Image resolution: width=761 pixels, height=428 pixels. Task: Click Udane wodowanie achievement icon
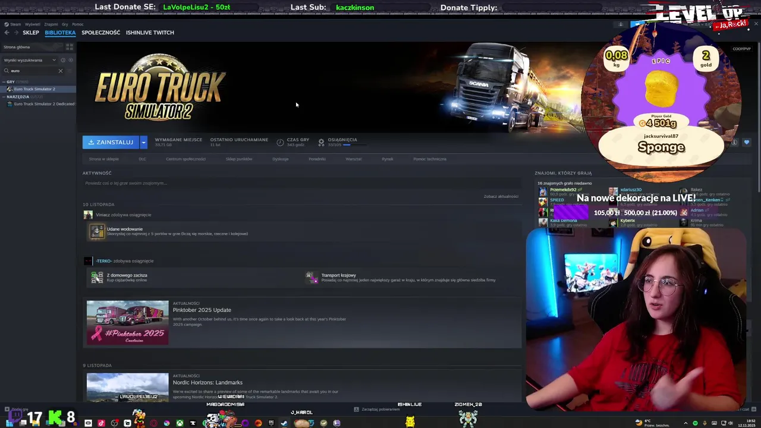(x=97, y=231)
